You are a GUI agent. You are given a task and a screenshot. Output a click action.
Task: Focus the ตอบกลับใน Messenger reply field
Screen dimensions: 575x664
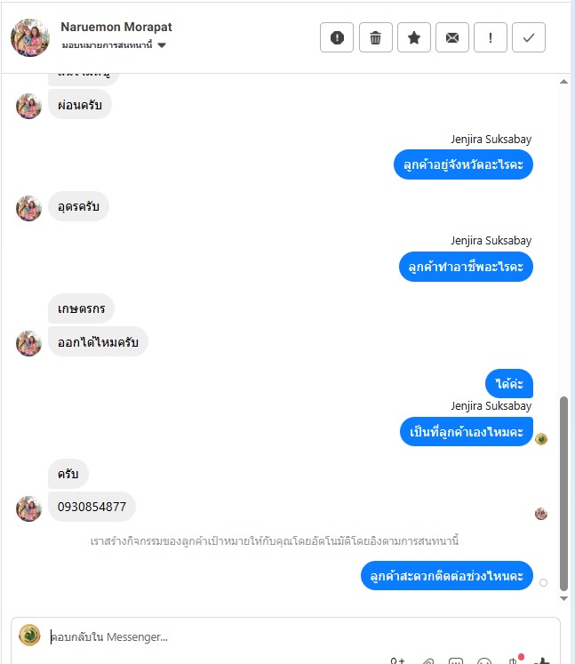pos(297,637)
